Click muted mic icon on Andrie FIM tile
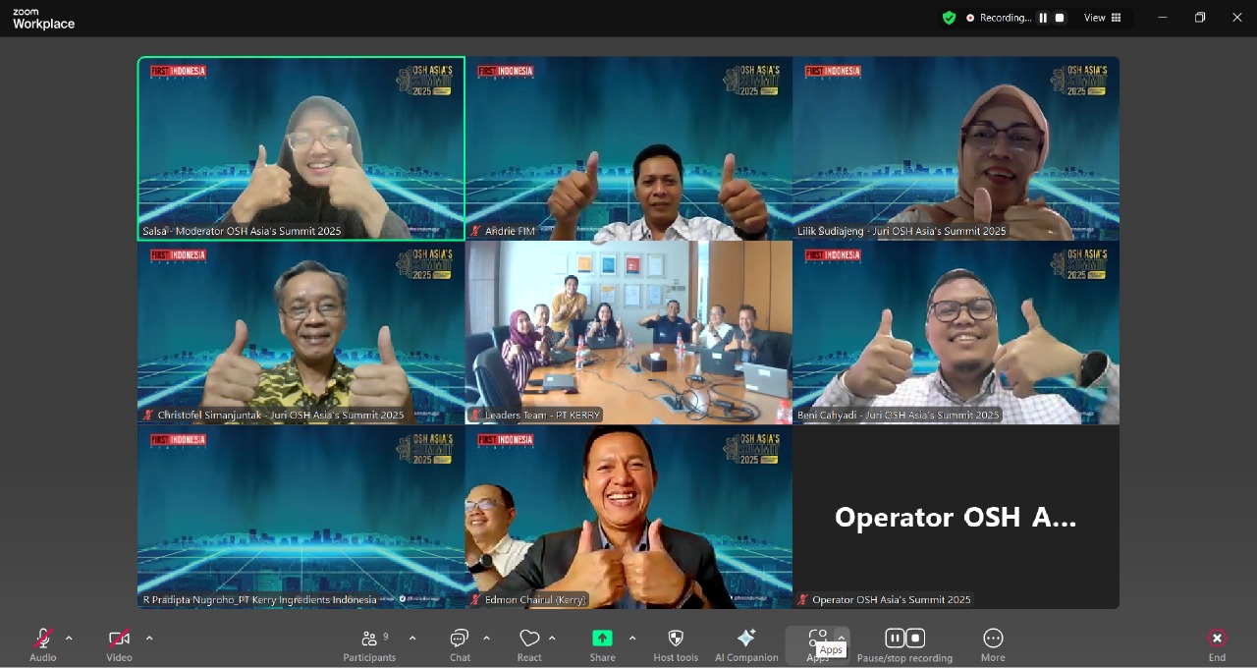The image size is (1257, 668). (x=476, y=232)
